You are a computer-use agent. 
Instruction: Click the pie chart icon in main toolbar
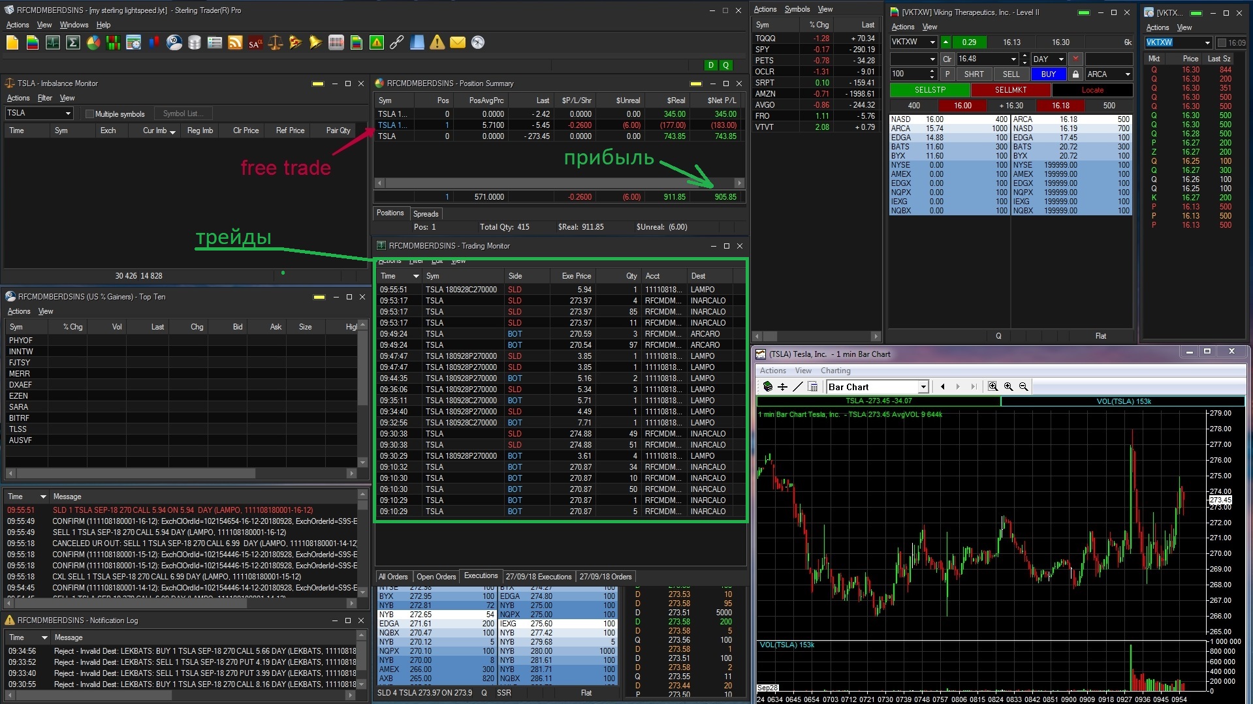point(93,43)
